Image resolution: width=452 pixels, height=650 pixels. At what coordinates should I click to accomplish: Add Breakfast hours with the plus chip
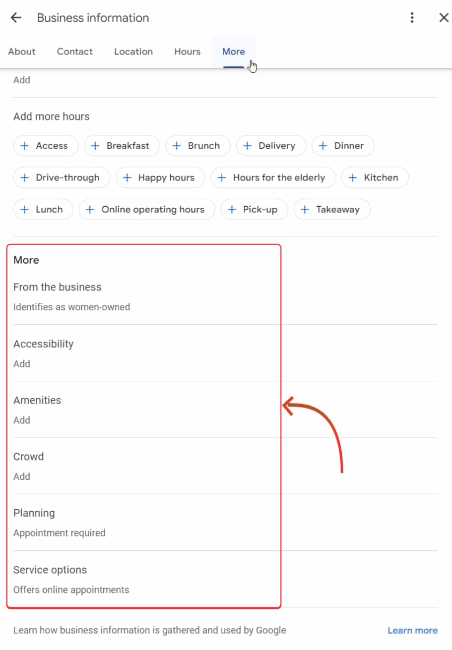122,145
